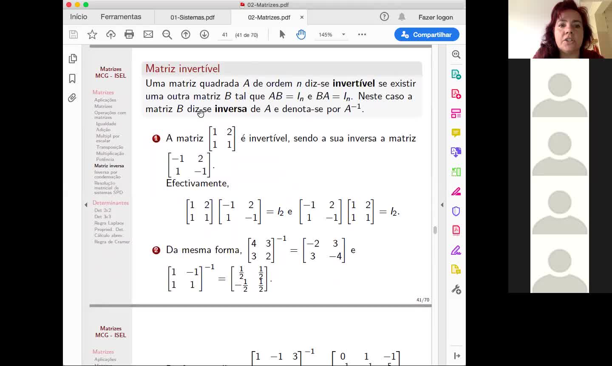The width and height of the screenshot is (612, 366).
Task: Jump to Det 3x3 link
Action: pyautogui.click(x=103, y=217)
